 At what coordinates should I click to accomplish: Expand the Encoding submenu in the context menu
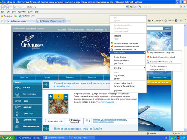(128, 68)
